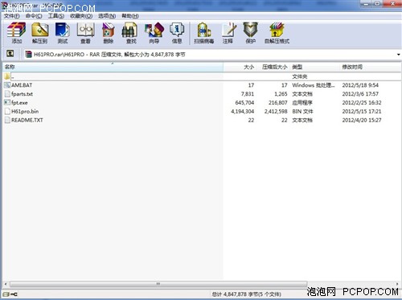Screen dimensions: 402x300
Task: Open the Tools (工具) menu
Action: (56, 16)
